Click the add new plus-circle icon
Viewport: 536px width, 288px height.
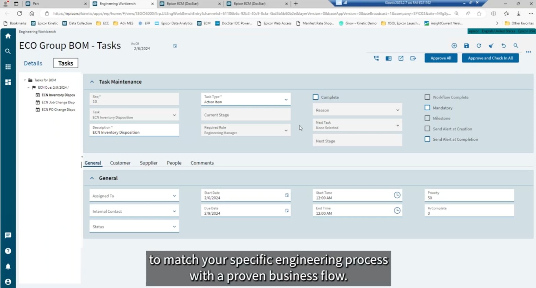pyautogui.click(x=454, y=46)
